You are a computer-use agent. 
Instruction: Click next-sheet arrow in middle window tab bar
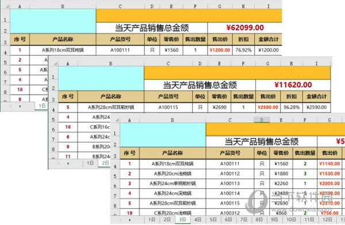coord(68,163)
